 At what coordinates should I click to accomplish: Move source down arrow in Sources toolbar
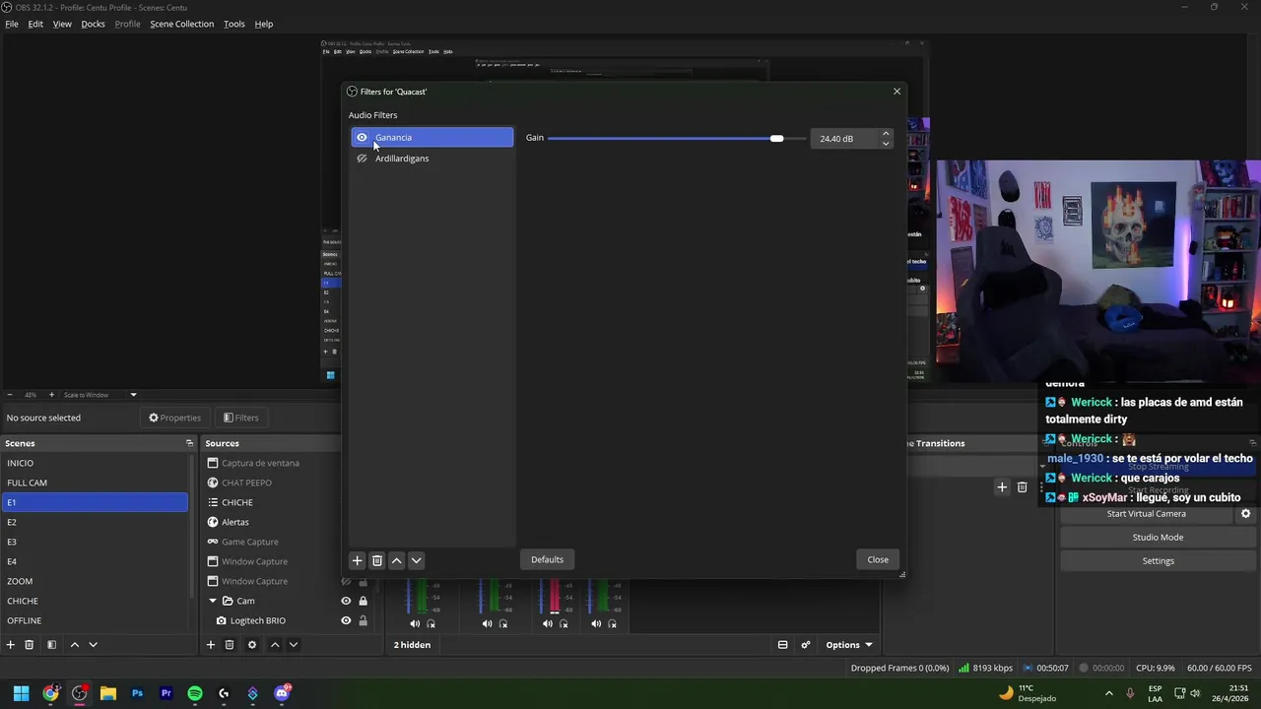pyautogui.click(x=293, y=645)
